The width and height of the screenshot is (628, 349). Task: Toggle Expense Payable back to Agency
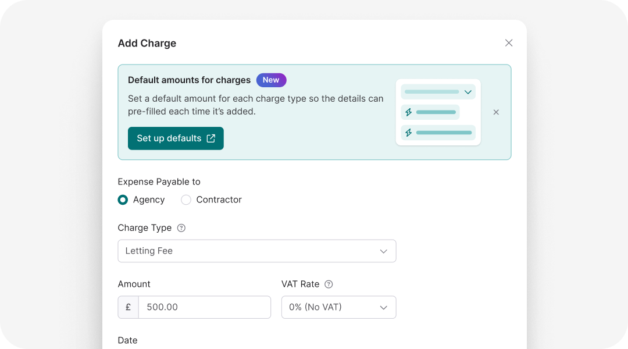tap(123, 200)
